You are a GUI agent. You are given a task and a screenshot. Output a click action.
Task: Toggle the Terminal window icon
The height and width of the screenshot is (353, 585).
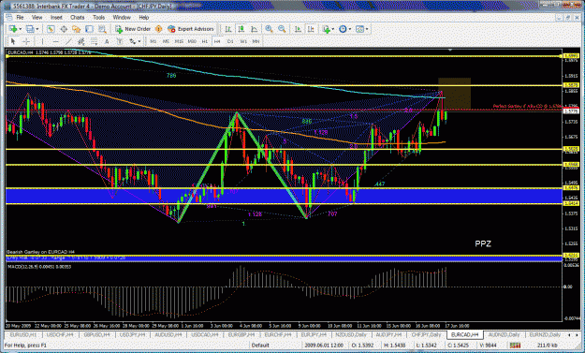pyautogui.click(x=89, y=29)
